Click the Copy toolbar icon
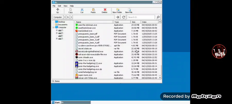This screenshot has height=104, width=232. [71, 10]
